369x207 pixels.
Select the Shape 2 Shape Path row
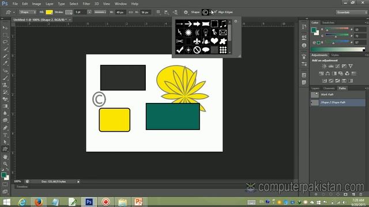[338, 102]
